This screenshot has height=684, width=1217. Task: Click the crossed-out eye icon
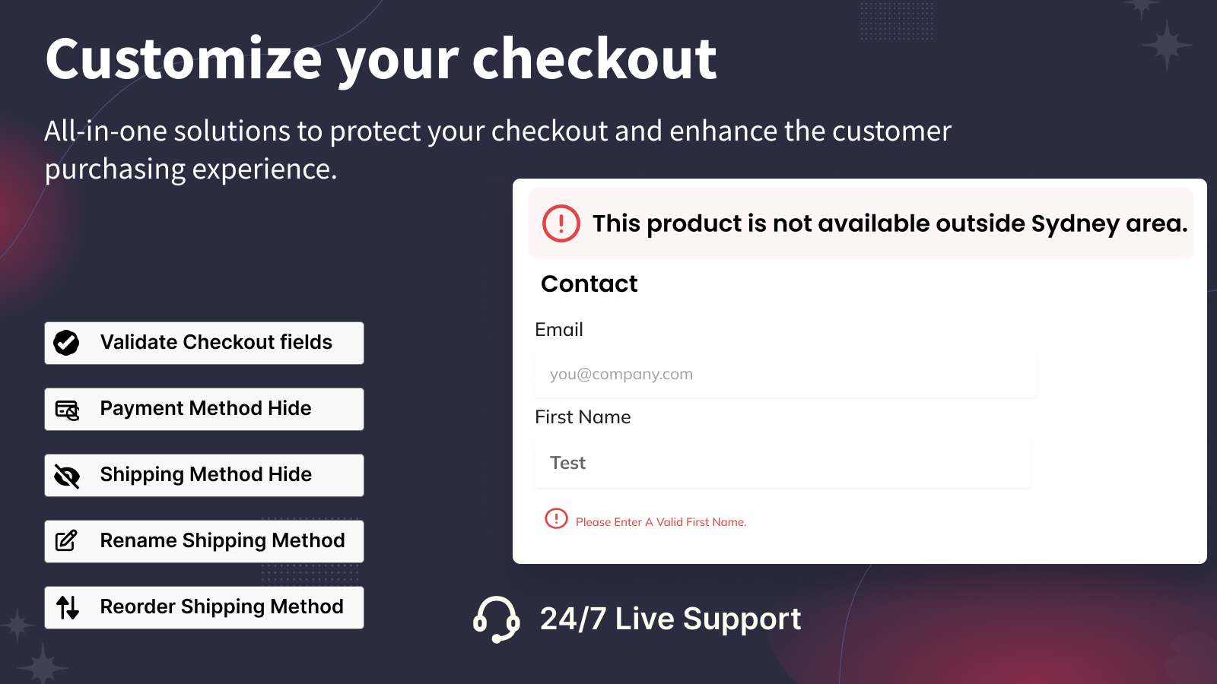pyautogui.click(x=67, y=477)
